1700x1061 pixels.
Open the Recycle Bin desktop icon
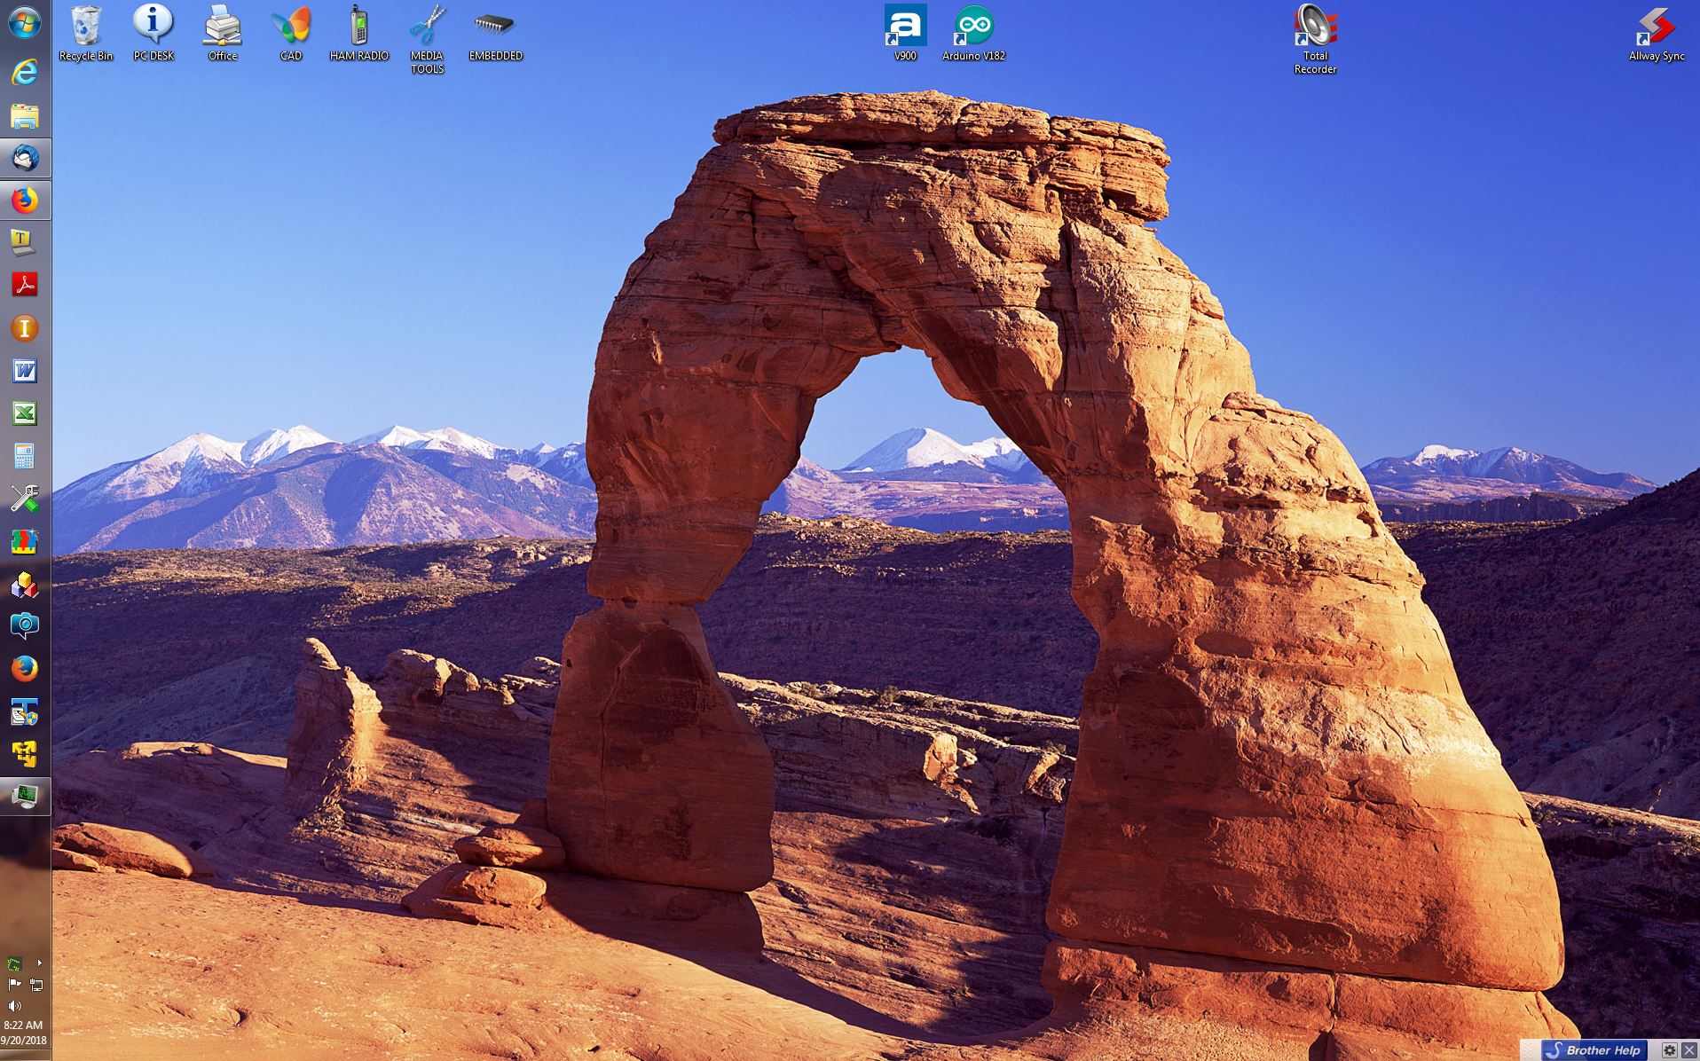click(86, 34)
